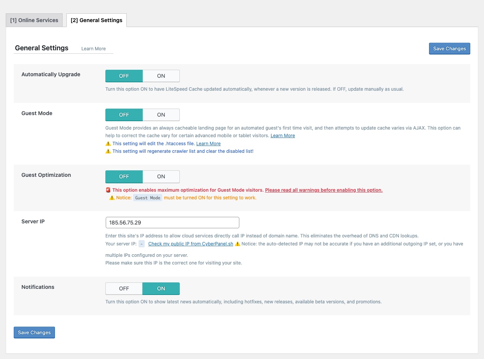Open Learn More link for .htaccess warning

click(208, 144)
